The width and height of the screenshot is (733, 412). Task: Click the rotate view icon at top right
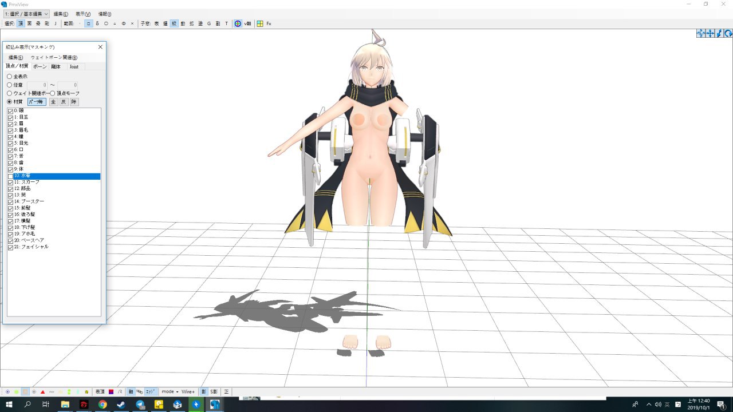[728, 34]
